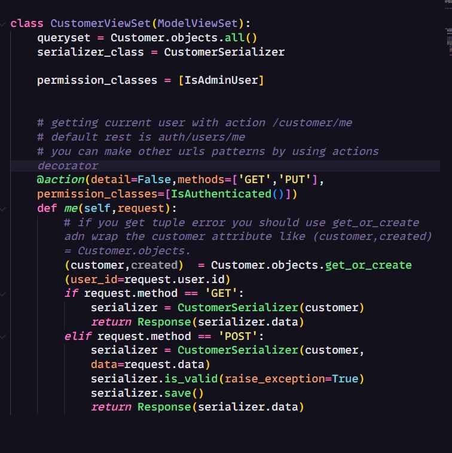Fold the if request.method == 'GET' block
Screen dimensions: 452x453
(3, 294)
